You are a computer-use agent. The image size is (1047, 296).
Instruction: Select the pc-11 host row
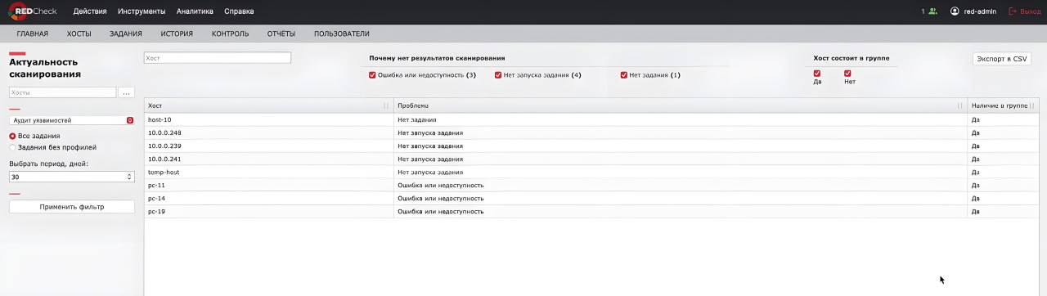(x=592, y=185)
